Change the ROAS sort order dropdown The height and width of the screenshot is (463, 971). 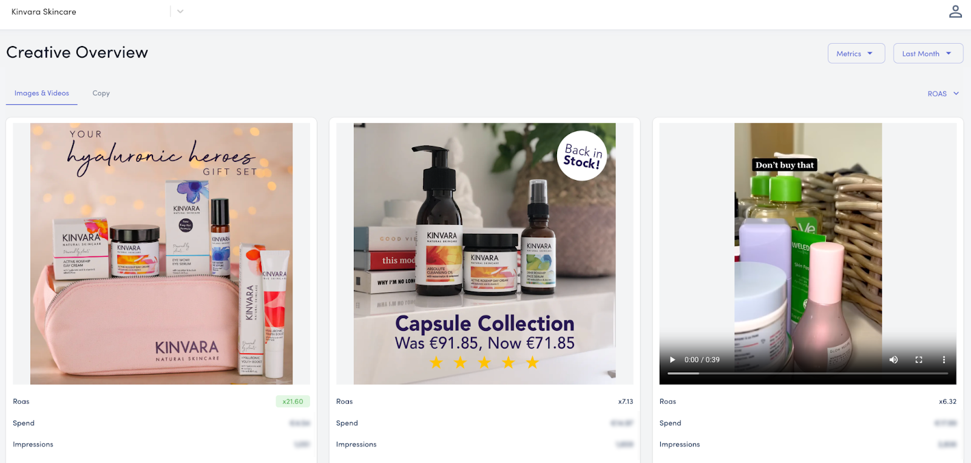(x=943, y=93)
